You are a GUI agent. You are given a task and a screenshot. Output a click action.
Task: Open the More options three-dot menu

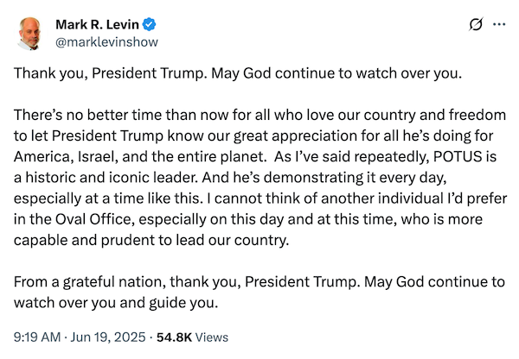pos(498,24)
